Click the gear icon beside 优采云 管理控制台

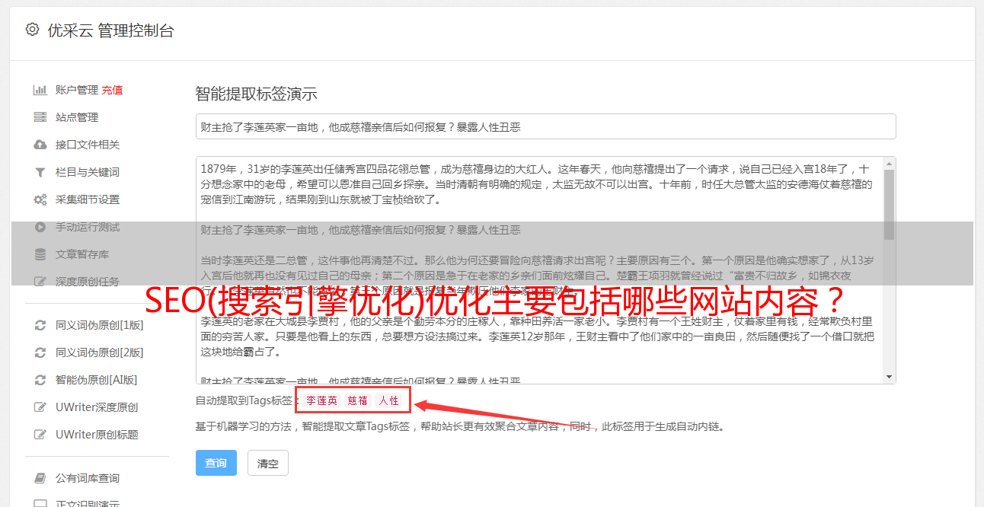click(32, 30)
